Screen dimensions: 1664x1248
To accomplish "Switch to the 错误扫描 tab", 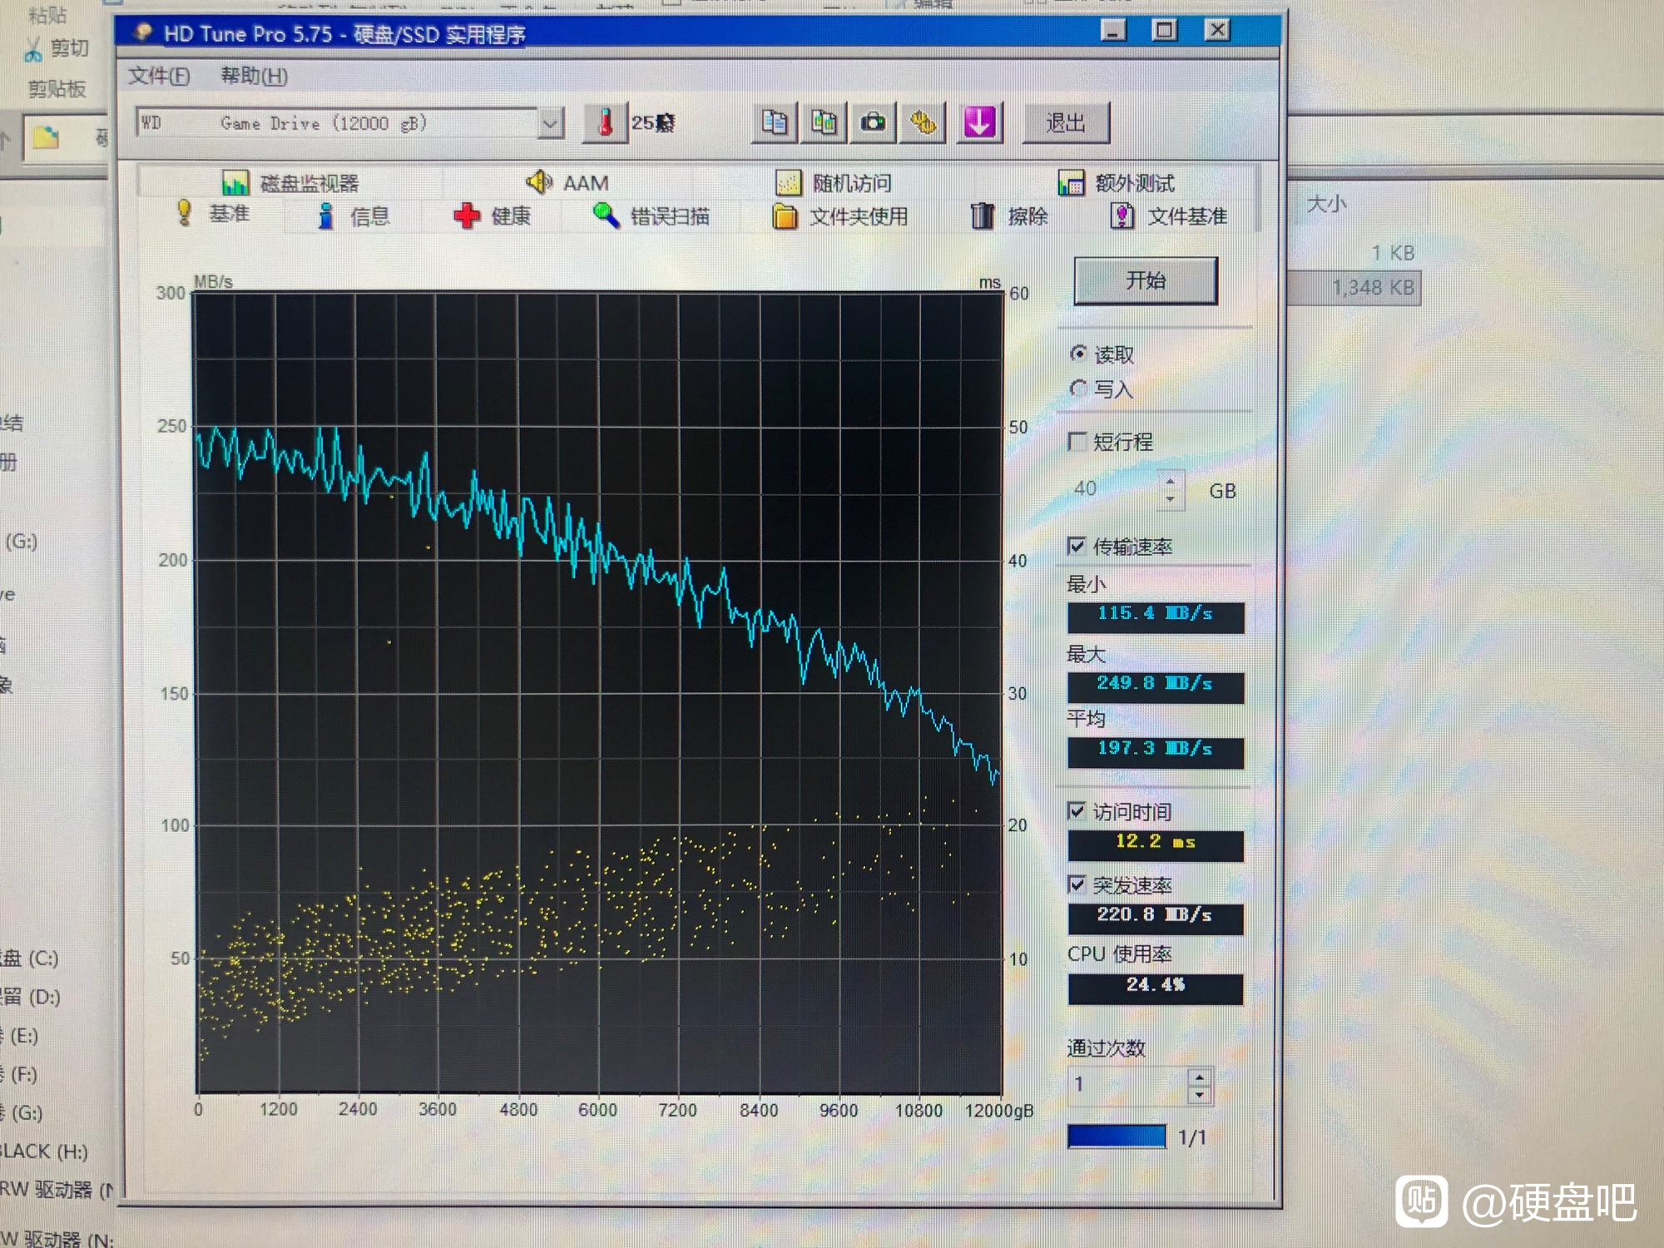I will tap(651, 216).
